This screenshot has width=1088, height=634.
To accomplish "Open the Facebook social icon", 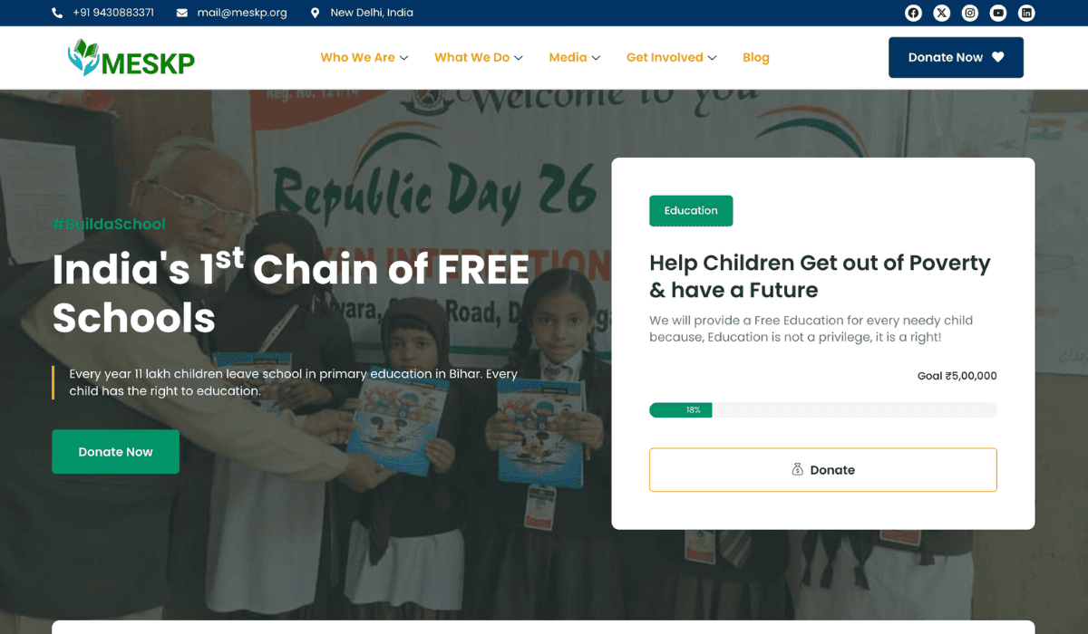I will 914,13.
